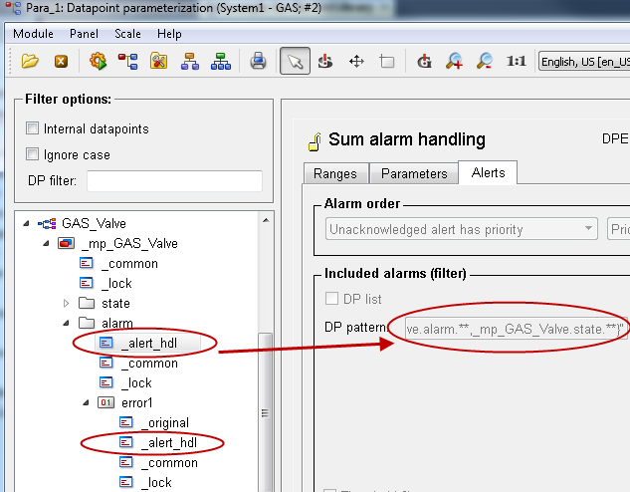The image size is (630, 492).
Task: Open the Unacknowledged alert priority dropdown
Action: [462, 229]
